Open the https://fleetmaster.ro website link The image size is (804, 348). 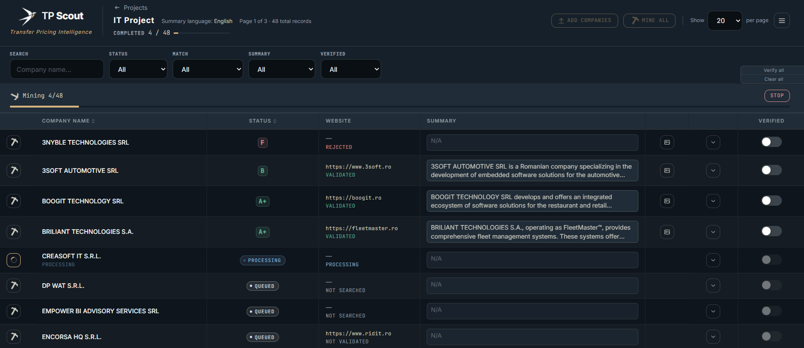[362, 228]
